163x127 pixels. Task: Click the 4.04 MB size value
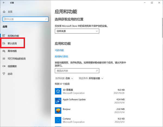click(120, 100)
